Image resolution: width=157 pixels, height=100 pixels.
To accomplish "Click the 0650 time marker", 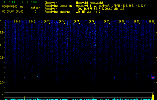I will pos(152,21).
